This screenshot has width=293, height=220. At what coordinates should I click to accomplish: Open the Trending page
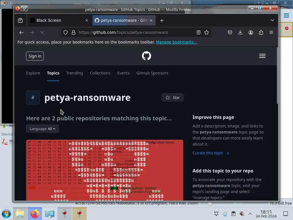75,73
